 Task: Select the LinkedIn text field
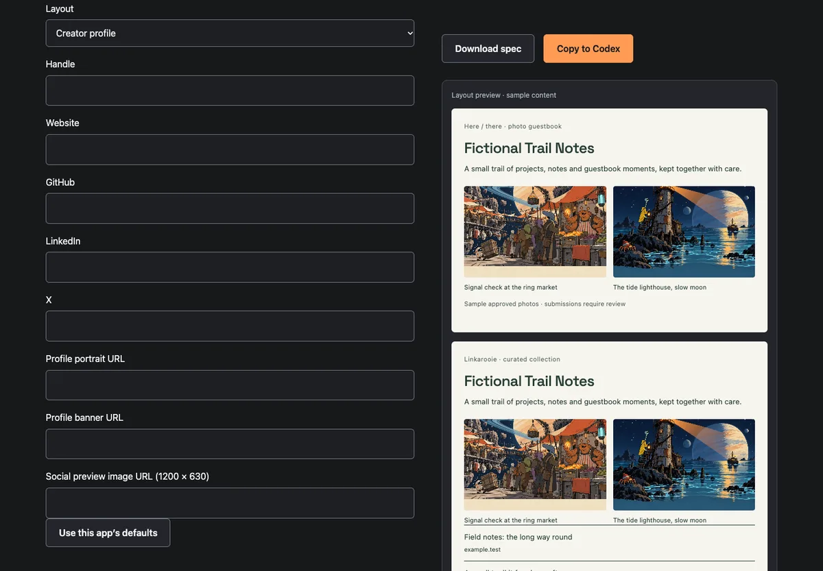(x=230, y=267)
